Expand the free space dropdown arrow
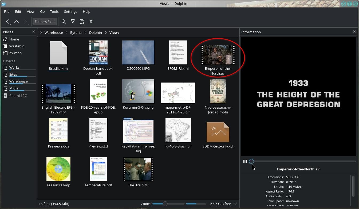This screenshot has width=359, height=209. (x=235, y=204)
